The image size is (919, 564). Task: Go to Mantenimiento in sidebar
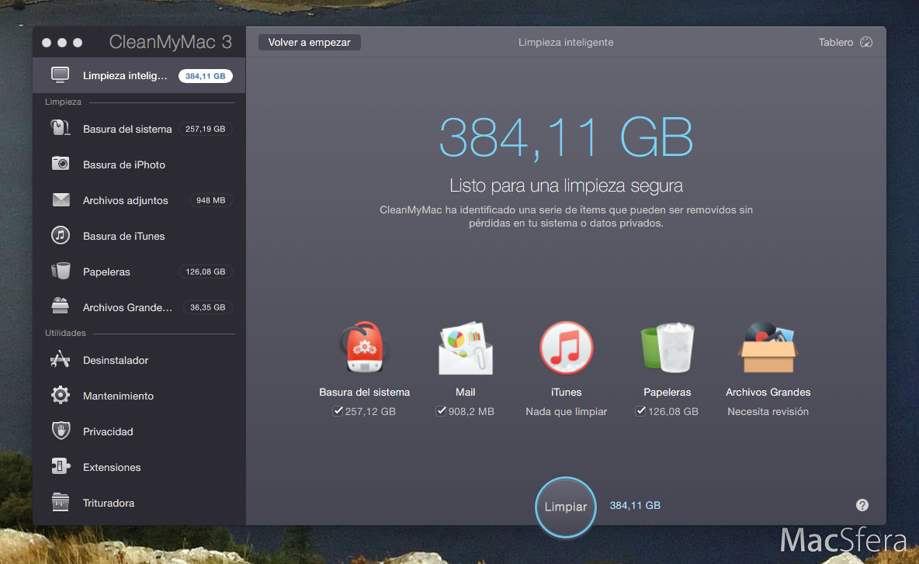pyautogui.click(x=118, y=396)
